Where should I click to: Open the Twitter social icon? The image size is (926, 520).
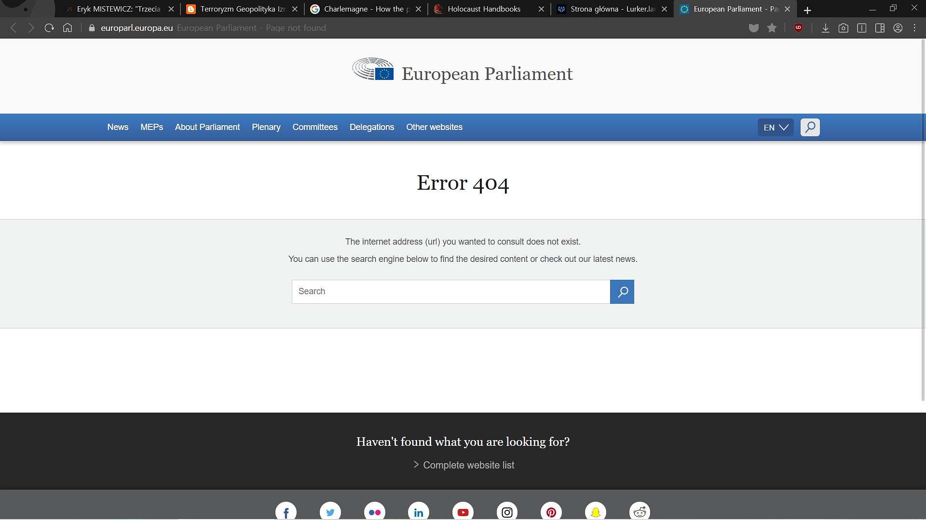(330, 512)
